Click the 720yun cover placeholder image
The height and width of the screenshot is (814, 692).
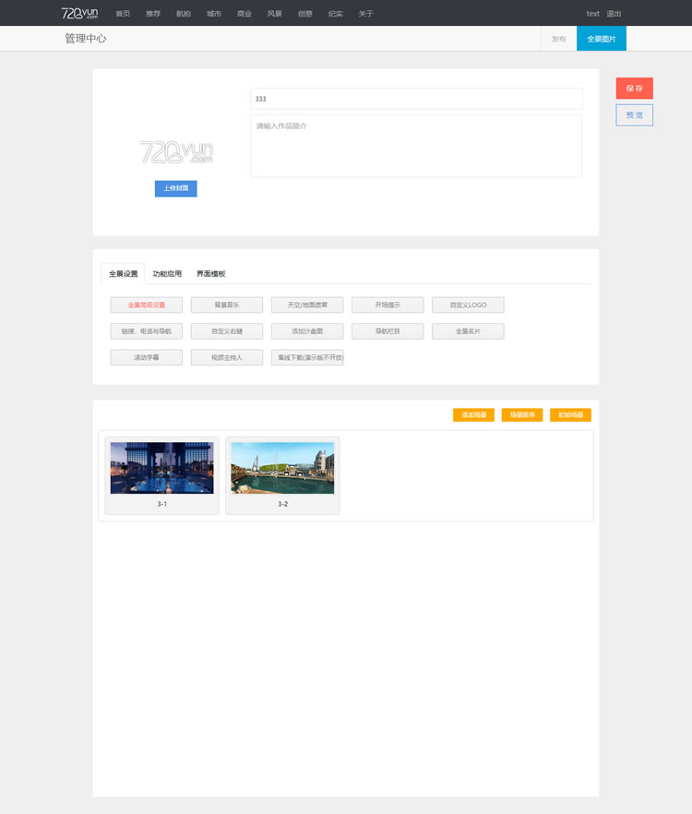[176, 152]
